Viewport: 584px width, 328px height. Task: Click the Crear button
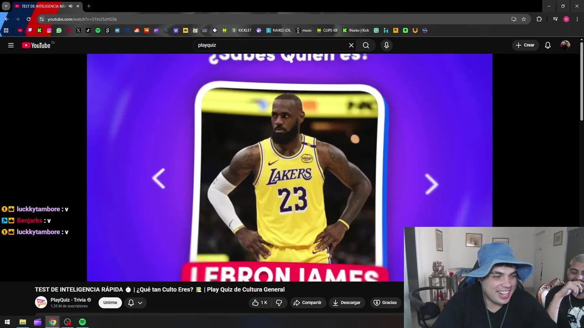pos(525,45)
